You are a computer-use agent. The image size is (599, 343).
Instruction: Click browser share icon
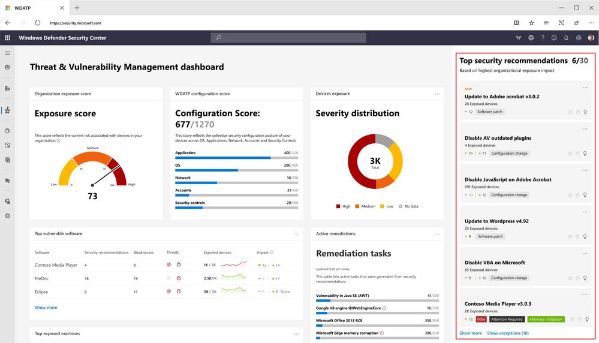[576, 23]
